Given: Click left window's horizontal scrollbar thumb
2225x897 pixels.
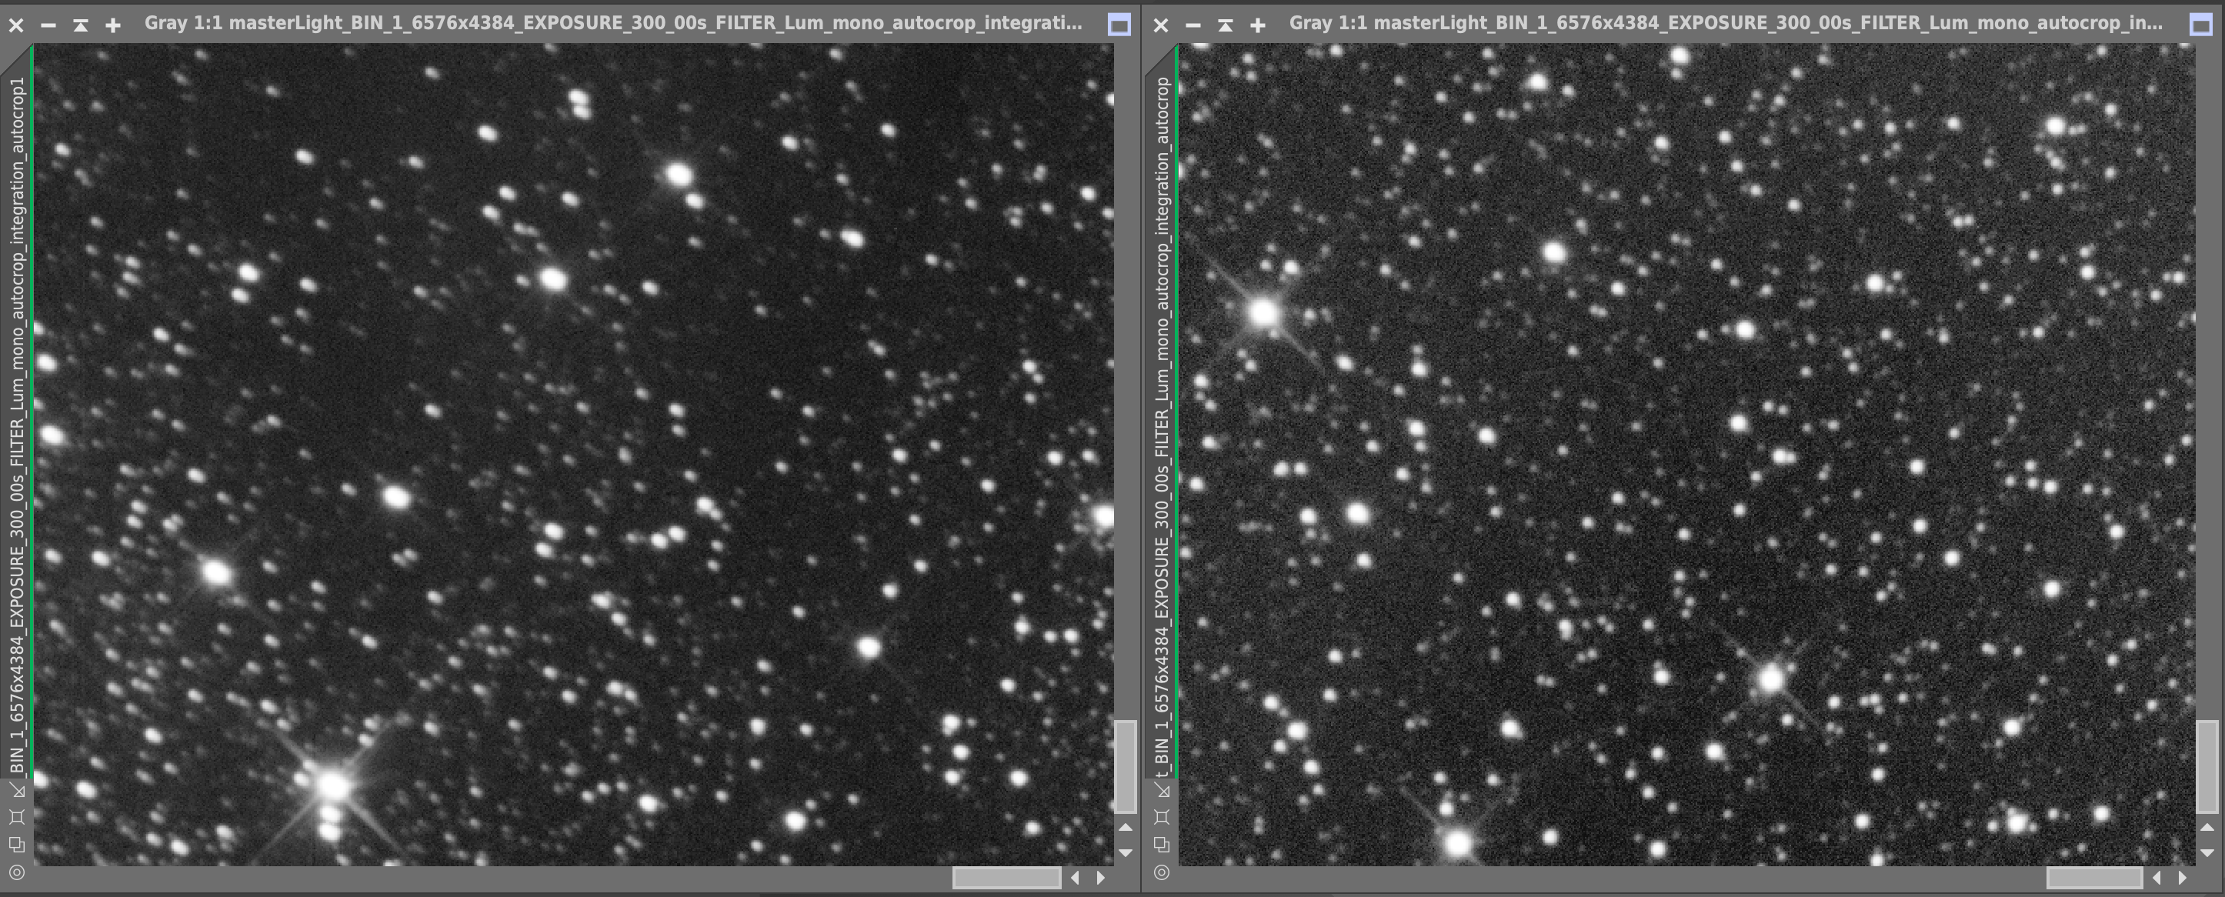Looking at the screenshot, I should click(1006, 877).
